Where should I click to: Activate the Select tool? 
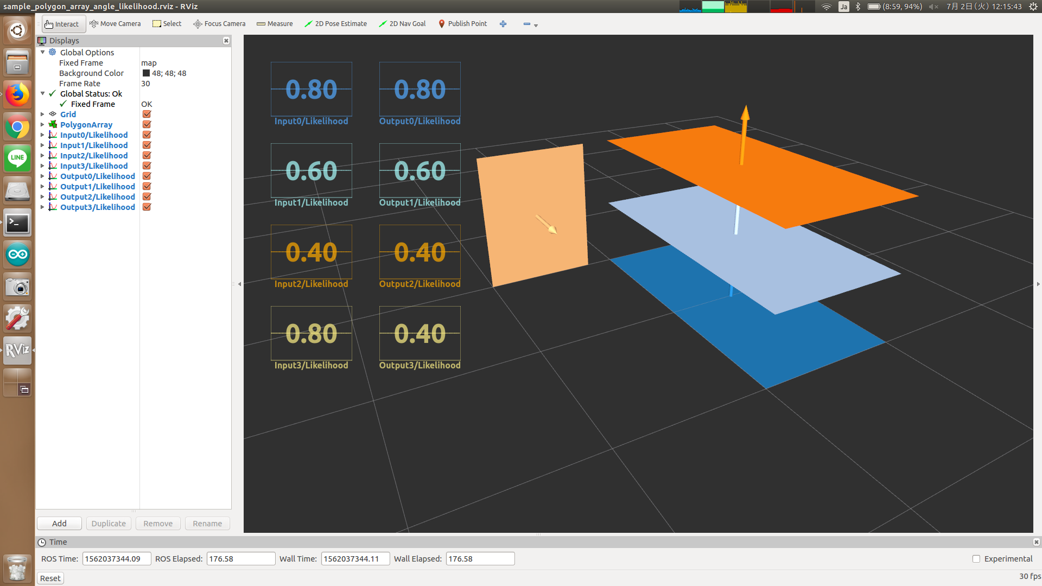[167, 24]
